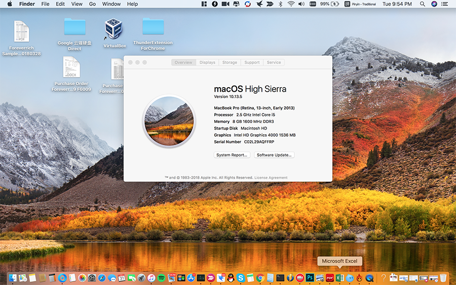Click the Microsoft Excel Dock icon
456x285 pixels.
pyautogui.click(x=339, y=278)
